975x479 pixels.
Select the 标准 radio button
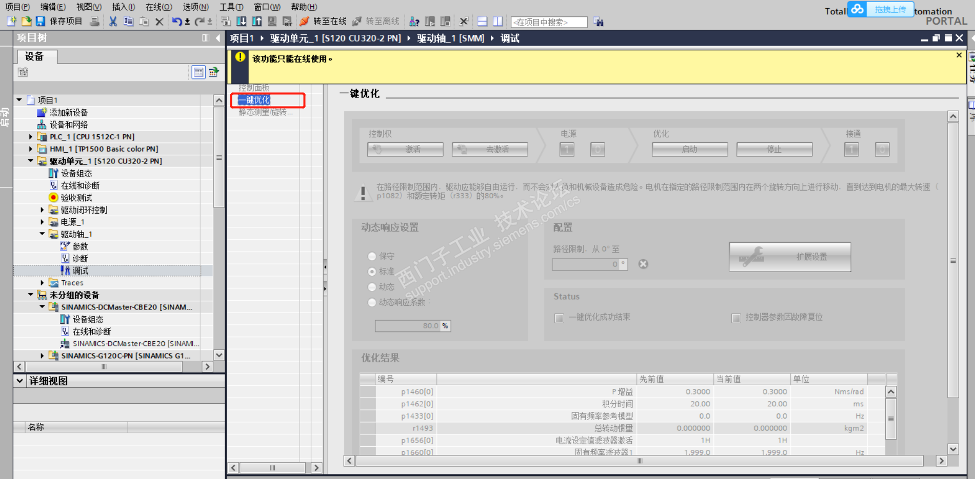tap(372, 272)
